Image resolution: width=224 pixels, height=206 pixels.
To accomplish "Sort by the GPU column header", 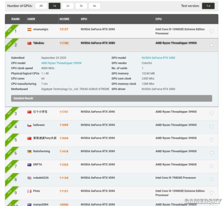I will click(84, 19).
